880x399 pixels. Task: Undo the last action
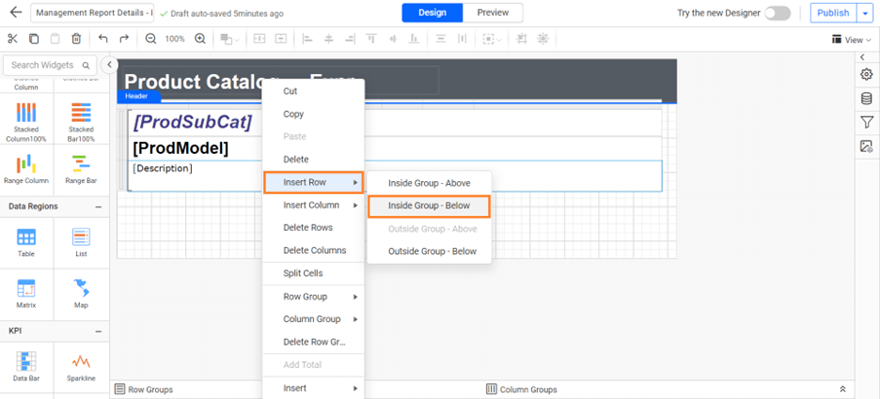click(102, 39)
